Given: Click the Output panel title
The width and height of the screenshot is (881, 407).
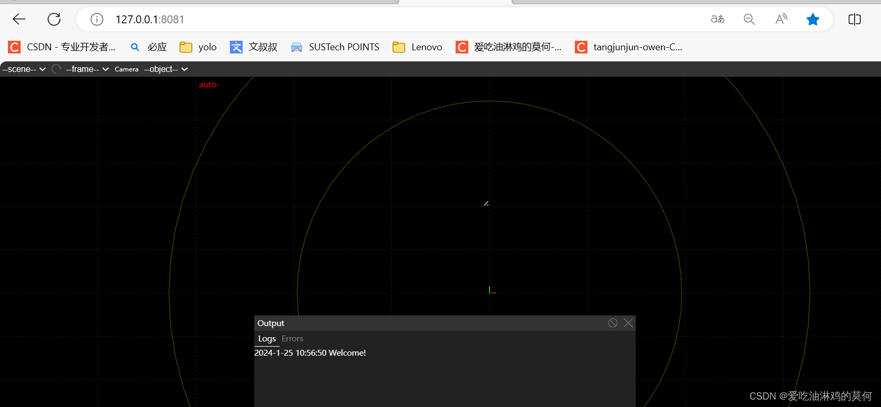Looking at the screenshot, I should pyautogui.click(x=271, y=323).
